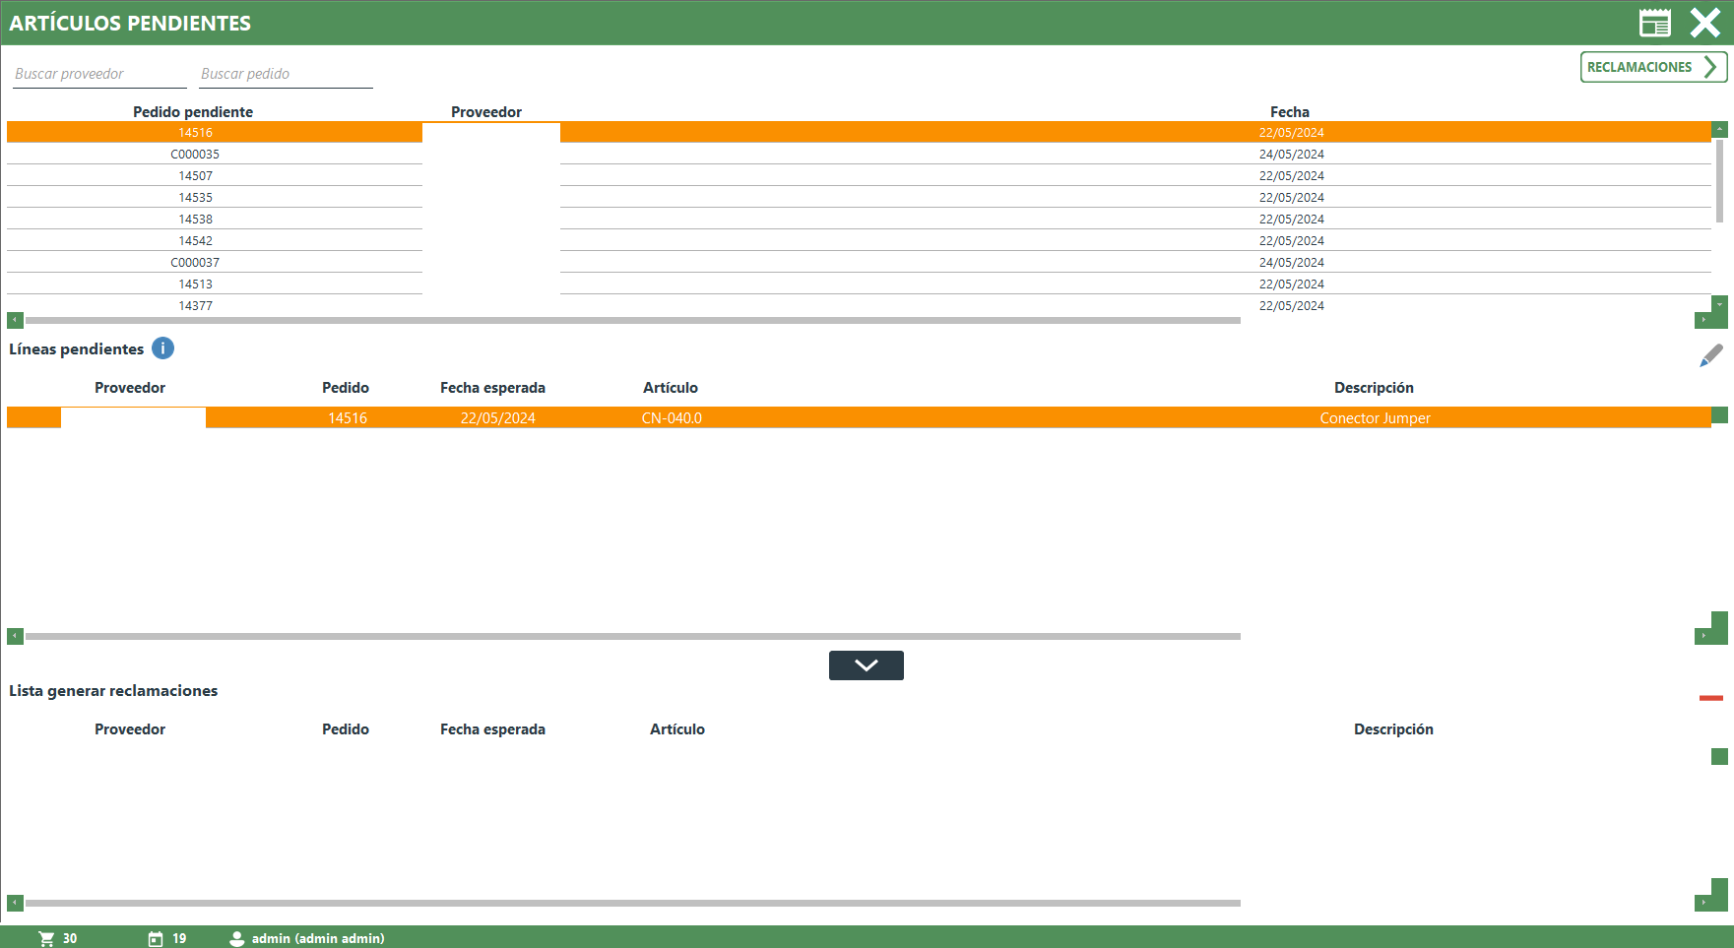Open the RECLAMACIONES button
The image size is (1734, 948).
pos(1652,67)
